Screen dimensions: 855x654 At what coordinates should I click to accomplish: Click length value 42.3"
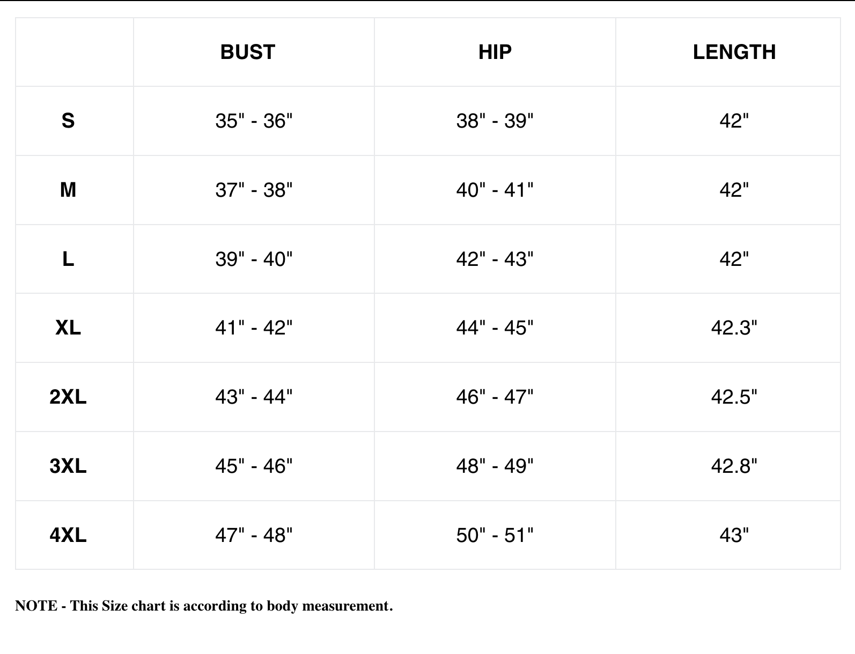coord(734,328)
